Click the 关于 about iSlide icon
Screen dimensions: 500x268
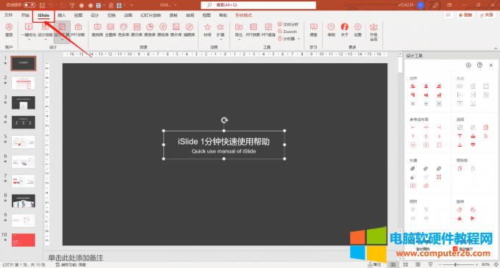tap(344, 30)
